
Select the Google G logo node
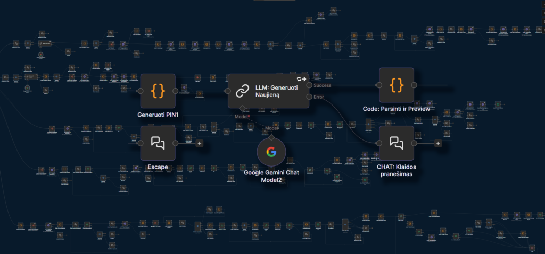(271, 152)
